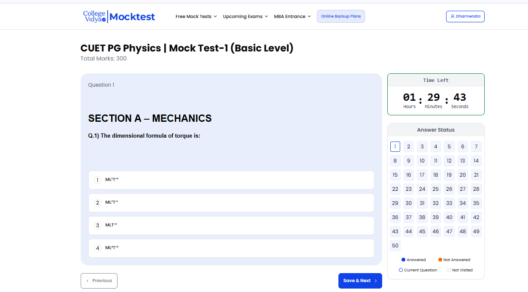Open Online Backup Plans

[341, 16]
